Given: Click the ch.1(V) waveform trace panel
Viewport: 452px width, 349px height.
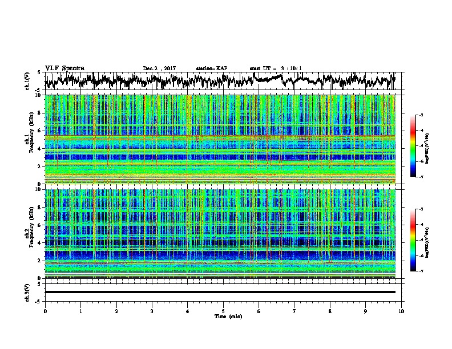Looking at the screenshot, I should pyautogui.click(x=224, y=81).
